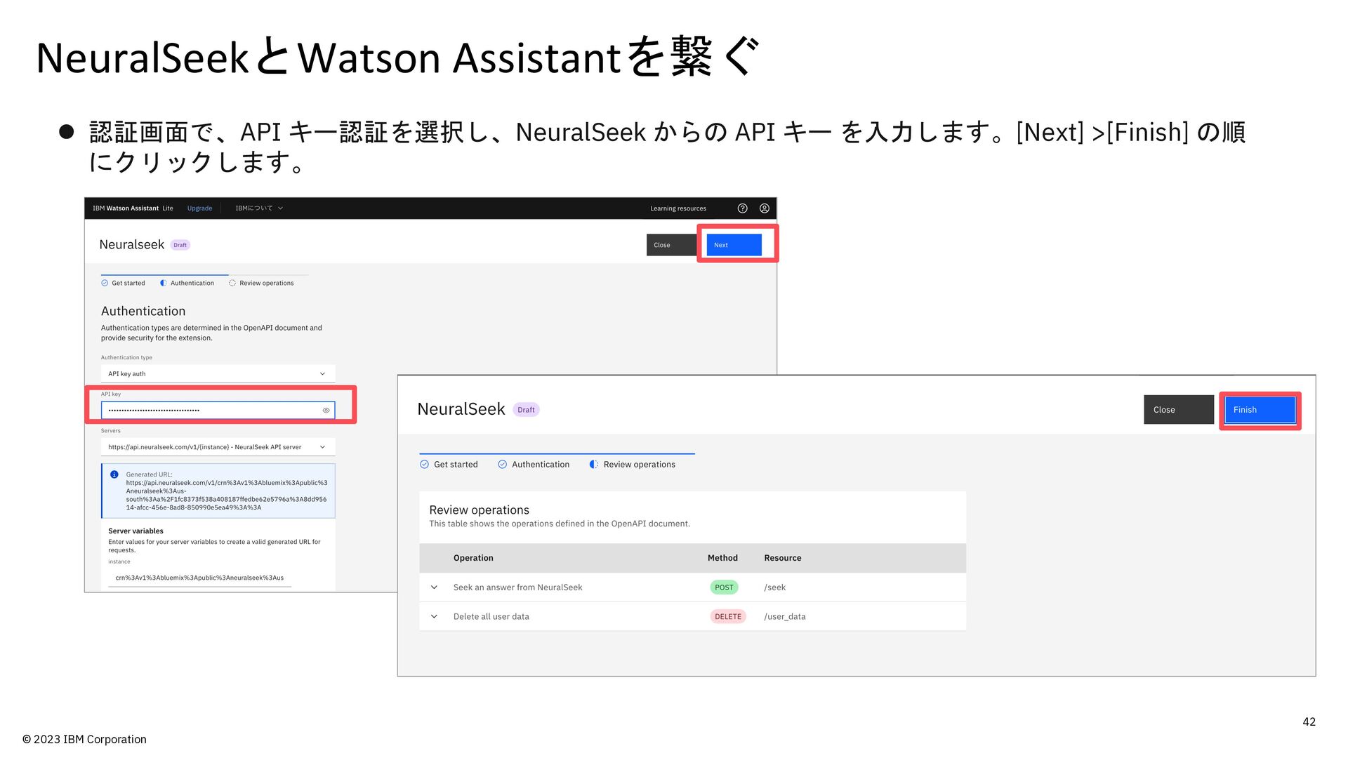Click the Finish button

coord(1260,410)
